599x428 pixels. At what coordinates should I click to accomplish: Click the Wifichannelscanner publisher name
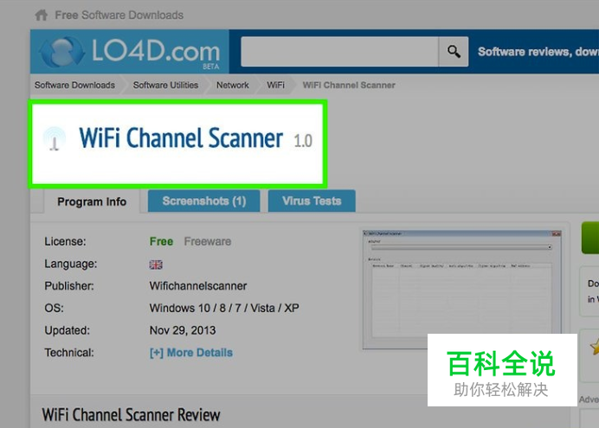(198, 286)
